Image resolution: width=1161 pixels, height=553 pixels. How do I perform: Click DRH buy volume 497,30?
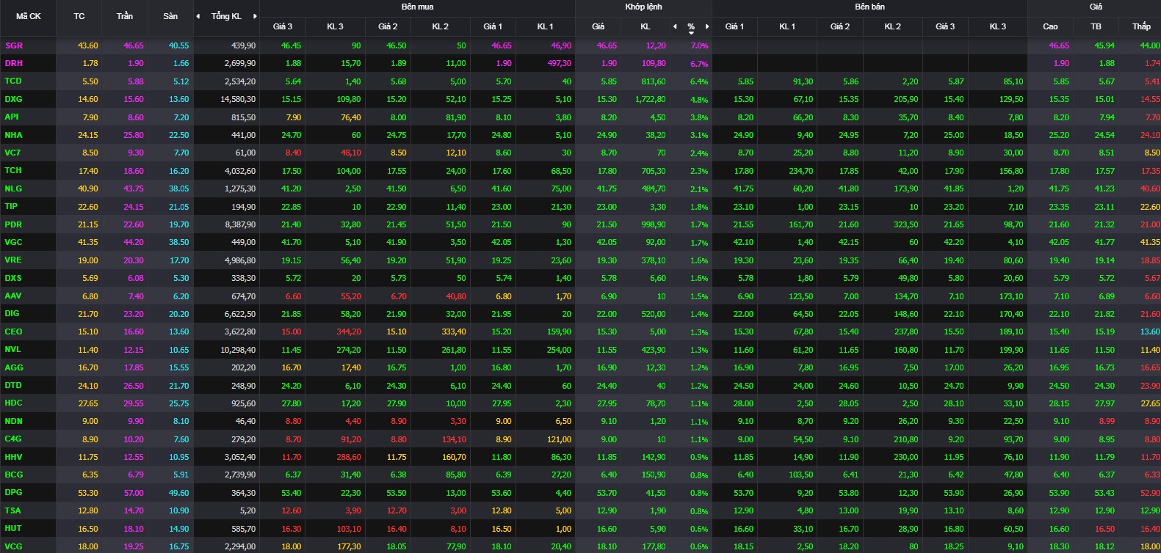[559, 64]
